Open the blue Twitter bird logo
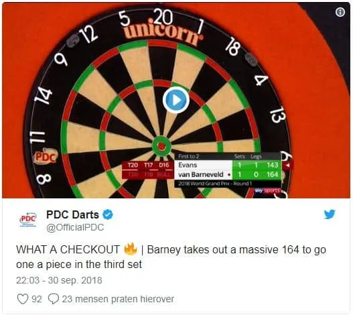Screen dimensions: 353x317 (330, 214)
